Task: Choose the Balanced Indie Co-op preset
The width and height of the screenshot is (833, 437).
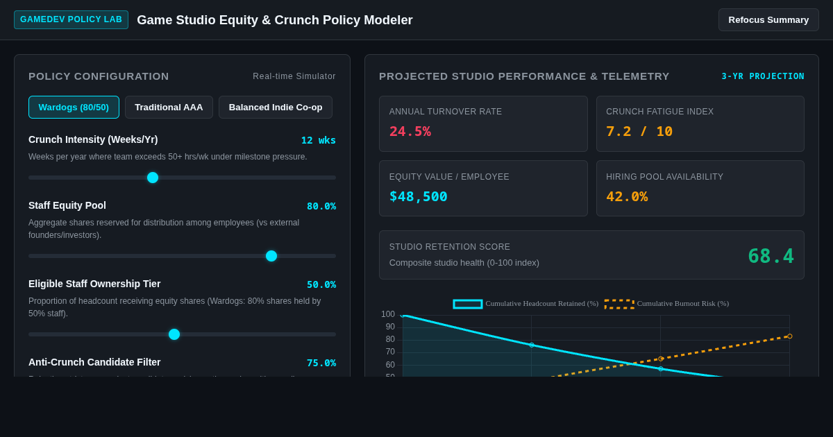Action: pos(276,107)
